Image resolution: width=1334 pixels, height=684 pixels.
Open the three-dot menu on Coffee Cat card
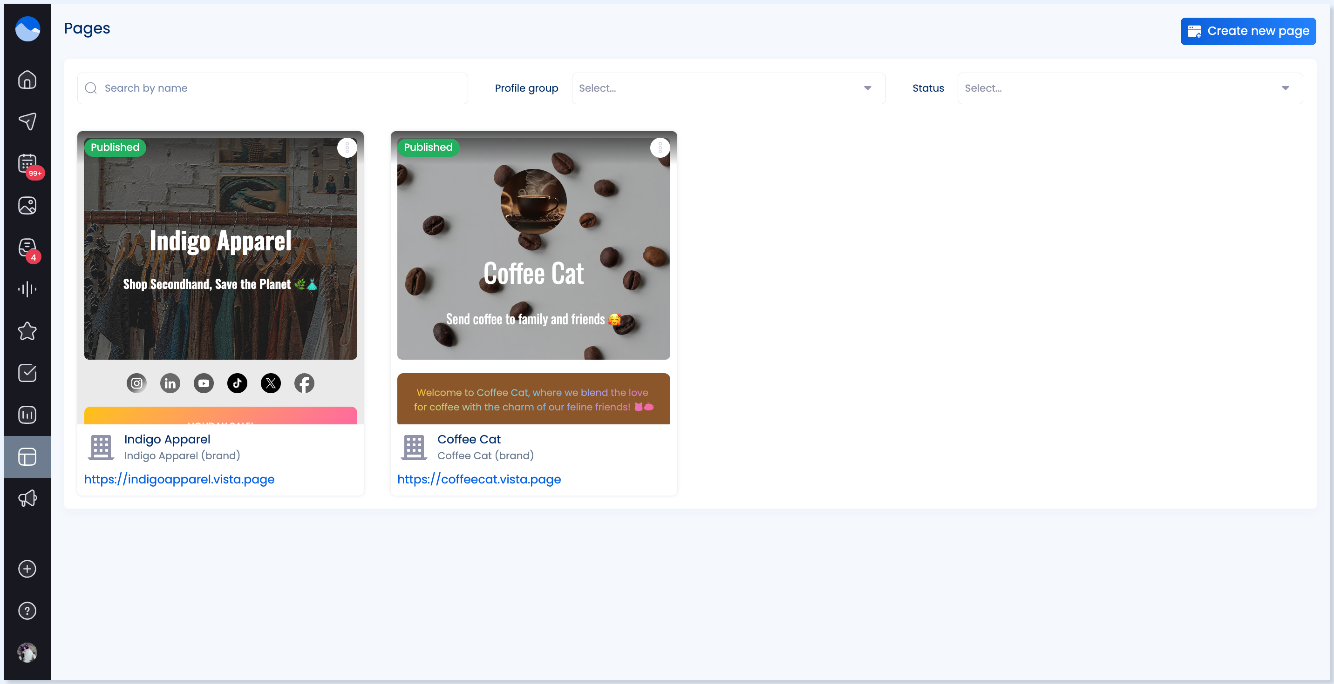[x=660, y=148]
